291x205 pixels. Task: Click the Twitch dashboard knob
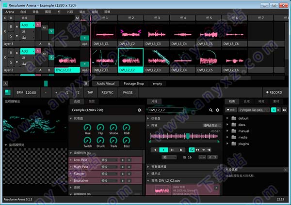point(87,140)
